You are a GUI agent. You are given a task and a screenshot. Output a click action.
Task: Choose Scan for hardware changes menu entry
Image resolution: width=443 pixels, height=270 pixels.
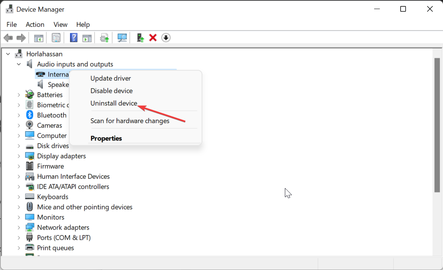point(135,120)
